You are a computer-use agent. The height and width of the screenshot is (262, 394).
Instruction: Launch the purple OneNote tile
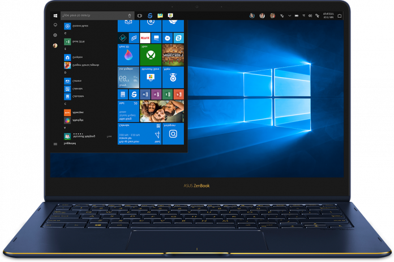pos(156,94)
